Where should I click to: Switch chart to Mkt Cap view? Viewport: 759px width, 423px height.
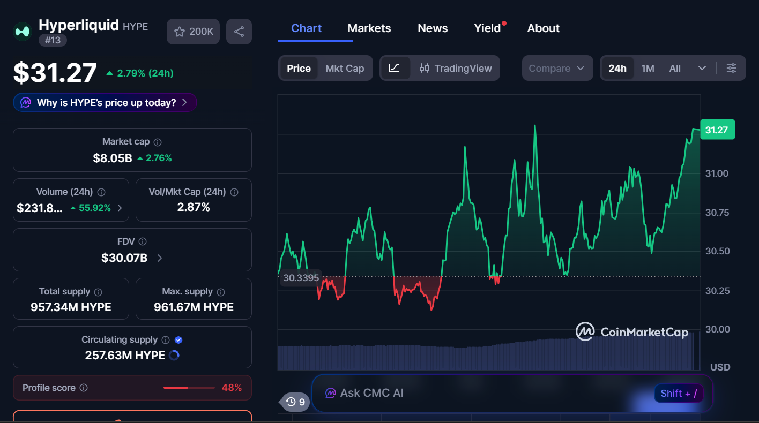pos(345,68)
